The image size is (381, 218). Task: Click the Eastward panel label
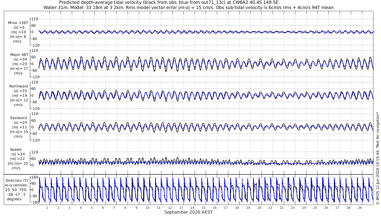[19, 118]
